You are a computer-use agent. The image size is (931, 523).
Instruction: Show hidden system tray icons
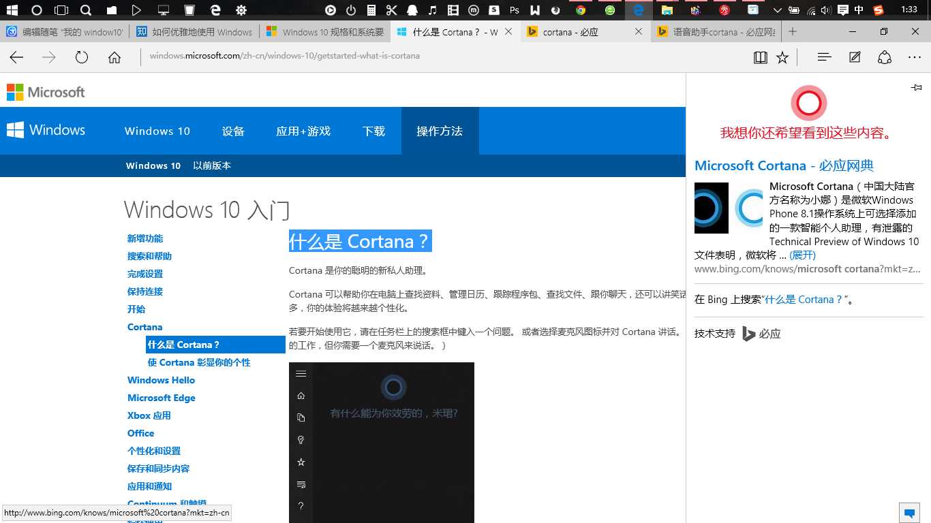(x=778, y=10)
